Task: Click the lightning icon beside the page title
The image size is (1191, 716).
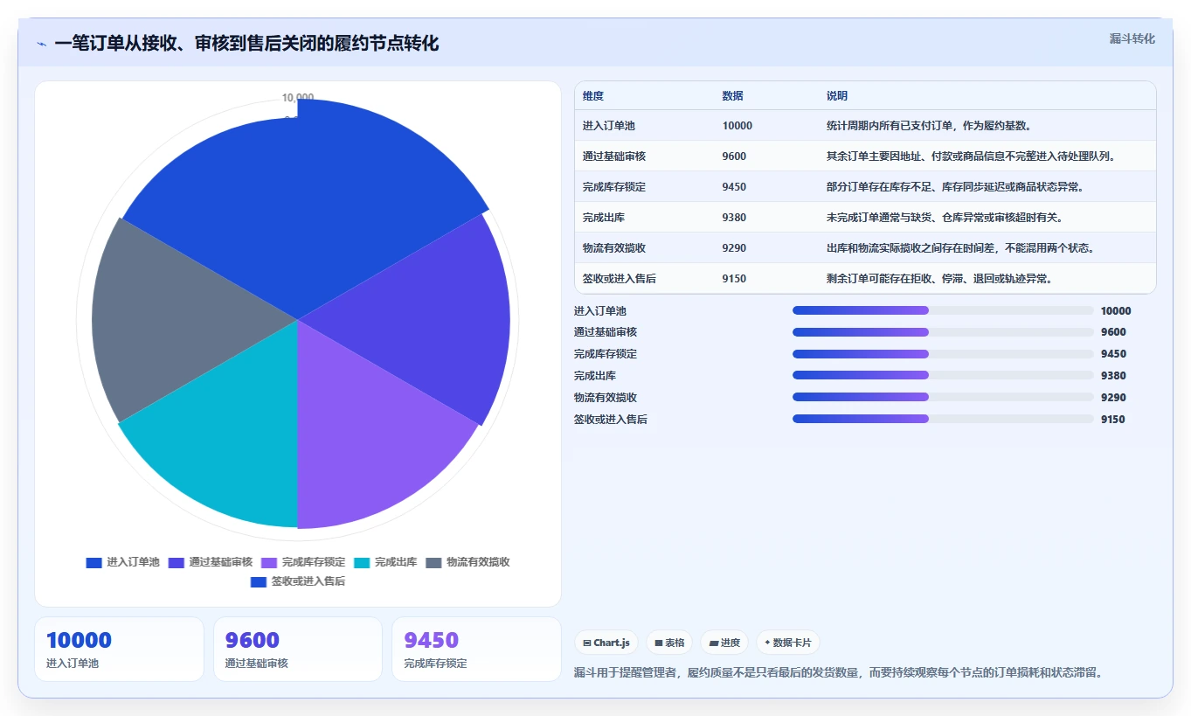Action: click(41, 44)
